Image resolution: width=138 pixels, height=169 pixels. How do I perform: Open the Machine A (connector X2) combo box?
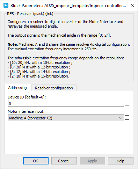66,118
